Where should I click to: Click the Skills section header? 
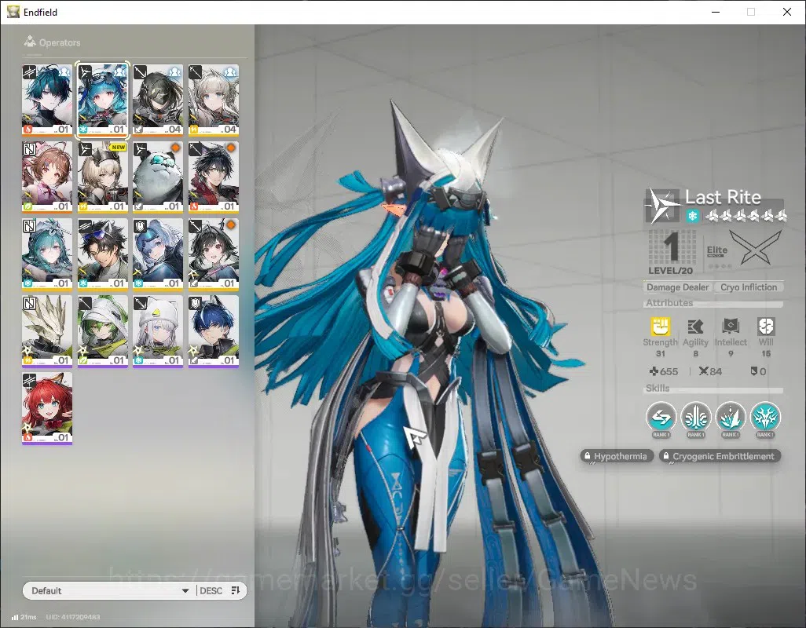[x=658, y=389]
